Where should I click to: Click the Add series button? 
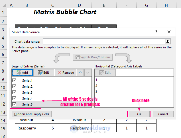click(22, 73)
